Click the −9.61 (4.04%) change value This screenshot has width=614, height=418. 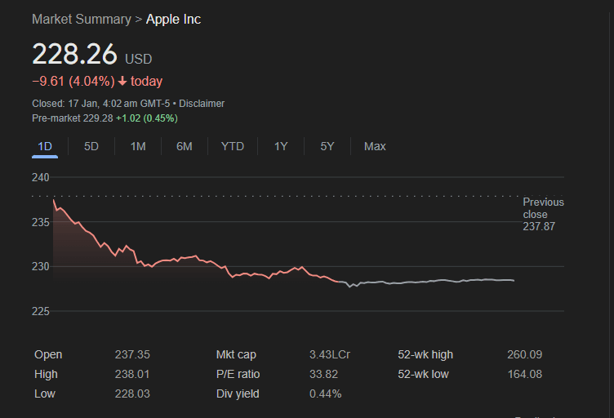(73, 82)
